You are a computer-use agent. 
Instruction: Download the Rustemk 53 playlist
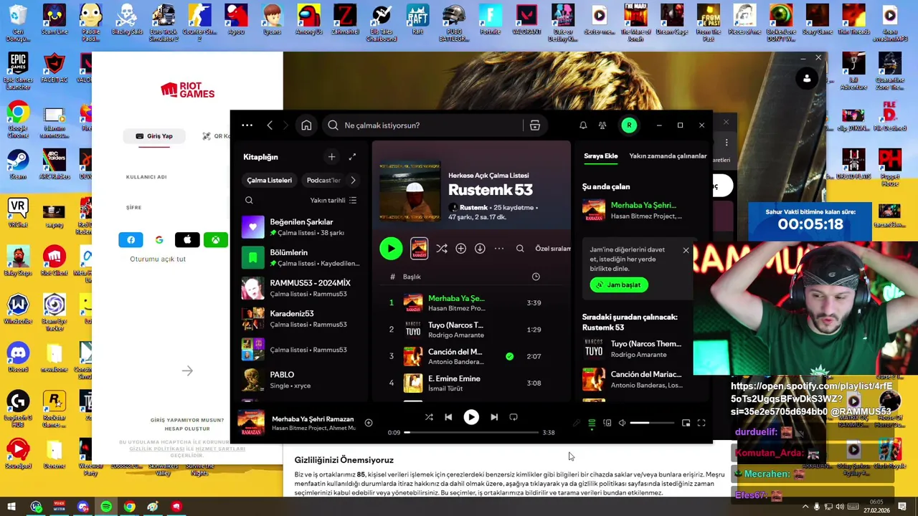click(x=480, y=249)
